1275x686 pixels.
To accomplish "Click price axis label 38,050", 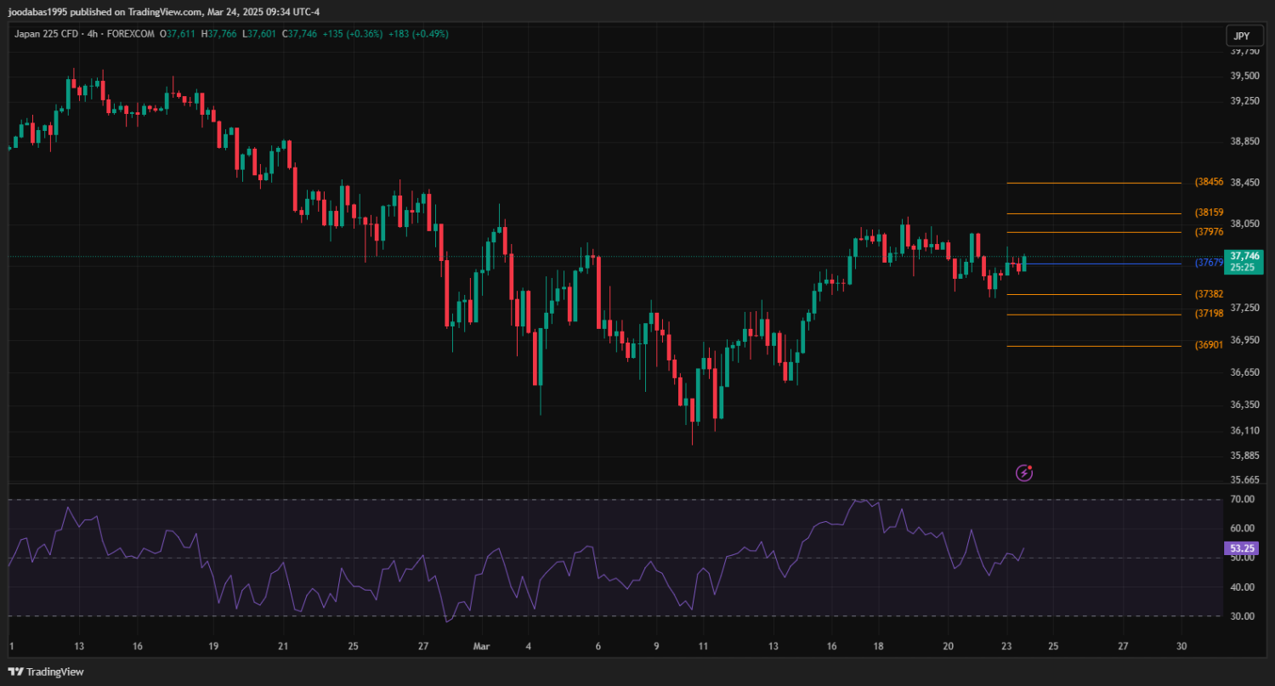I will click(x=1244, y=224).
